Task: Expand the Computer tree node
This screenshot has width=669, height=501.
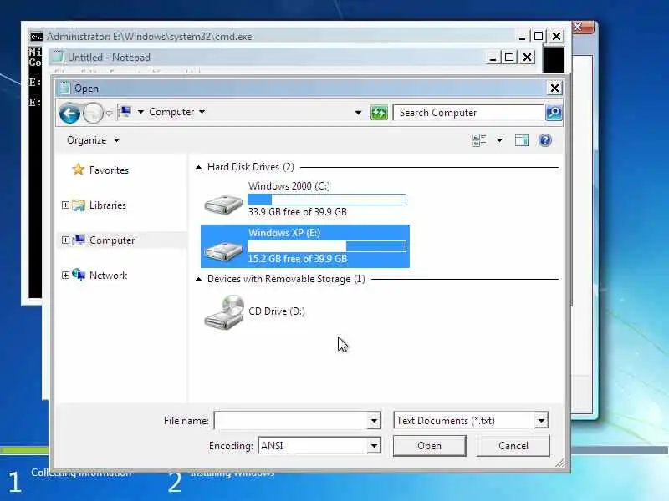Action: (65, 240)
